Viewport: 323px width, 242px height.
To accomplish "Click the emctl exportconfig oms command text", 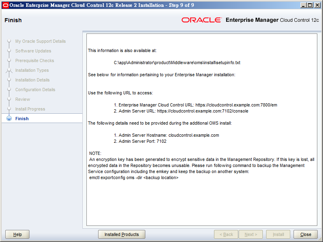I will (x=134, y=177).
